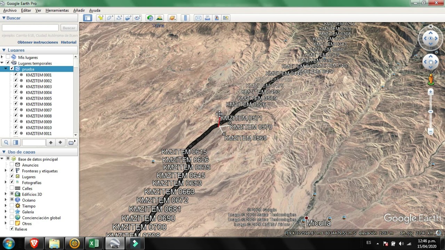Expand the Edificios 3D layer node
Screen dimensions: 445x250
(6, 194)
